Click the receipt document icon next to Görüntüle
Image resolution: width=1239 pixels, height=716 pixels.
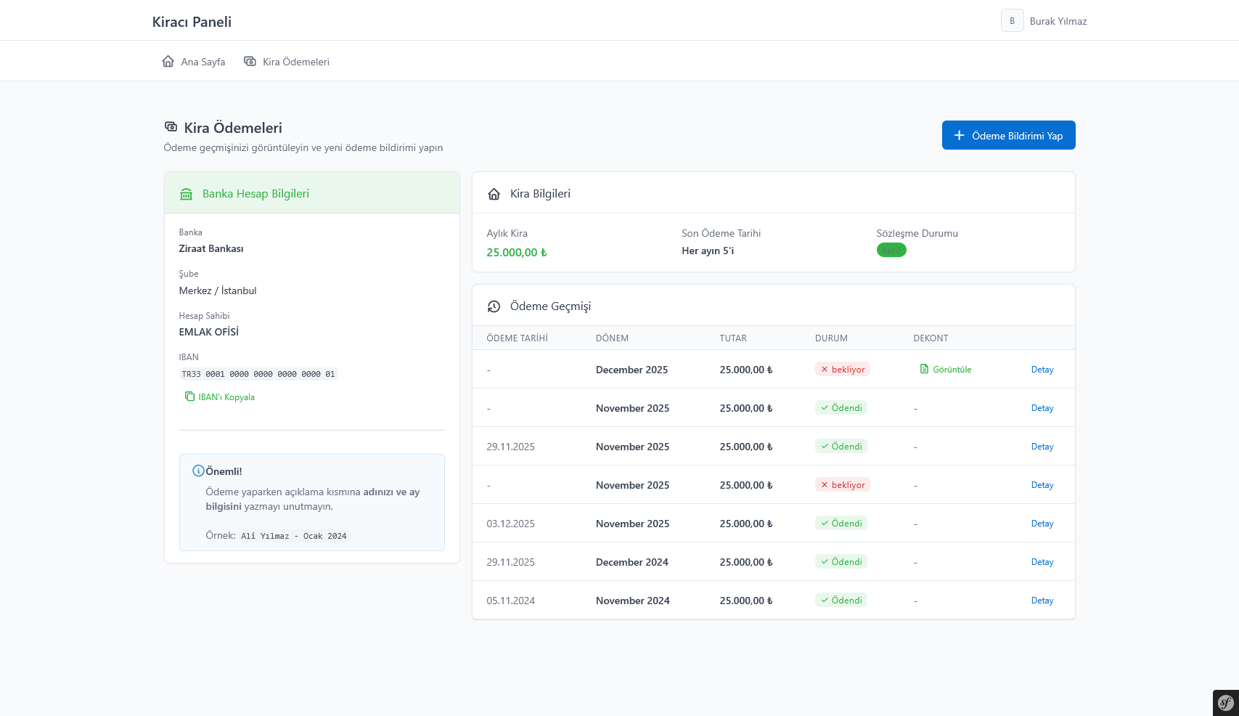click(924, 369)
